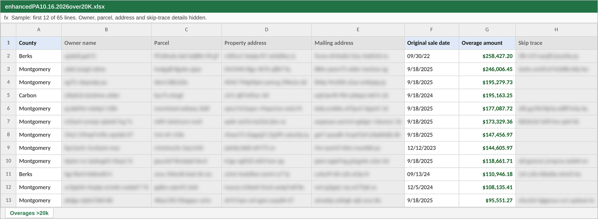Click the Berks cell in row 11
This screenshot has height=219, width=598.
tap(38, 174)
